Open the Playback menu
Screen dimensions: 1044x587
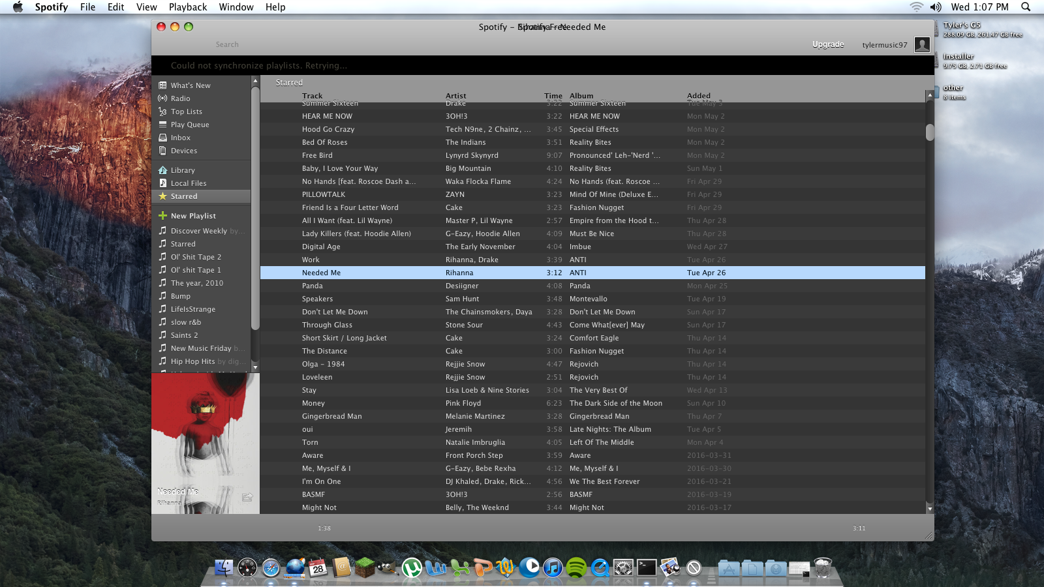coord(188,7)
